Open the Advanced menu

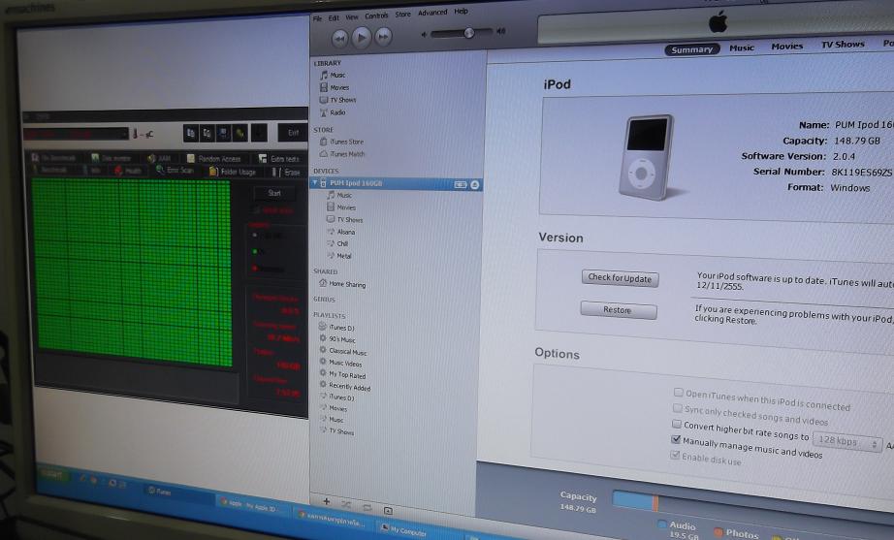pos(432,13)
